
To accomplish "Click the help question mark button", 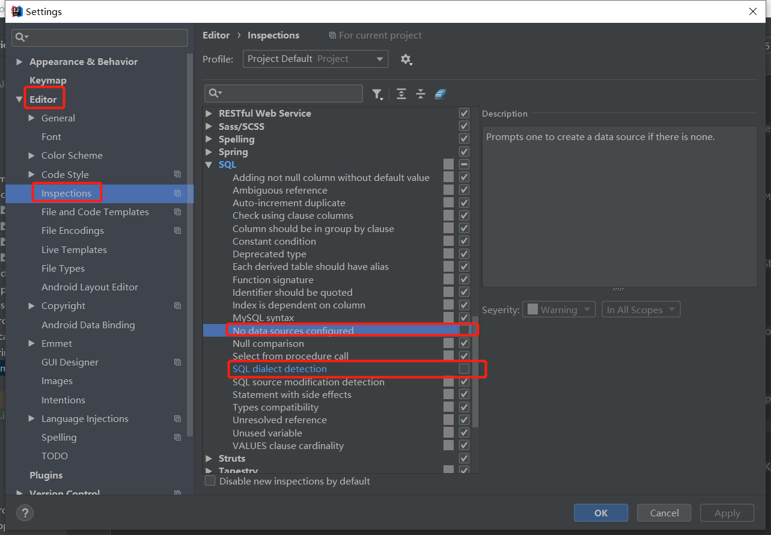I will click(x=25, y=513).
